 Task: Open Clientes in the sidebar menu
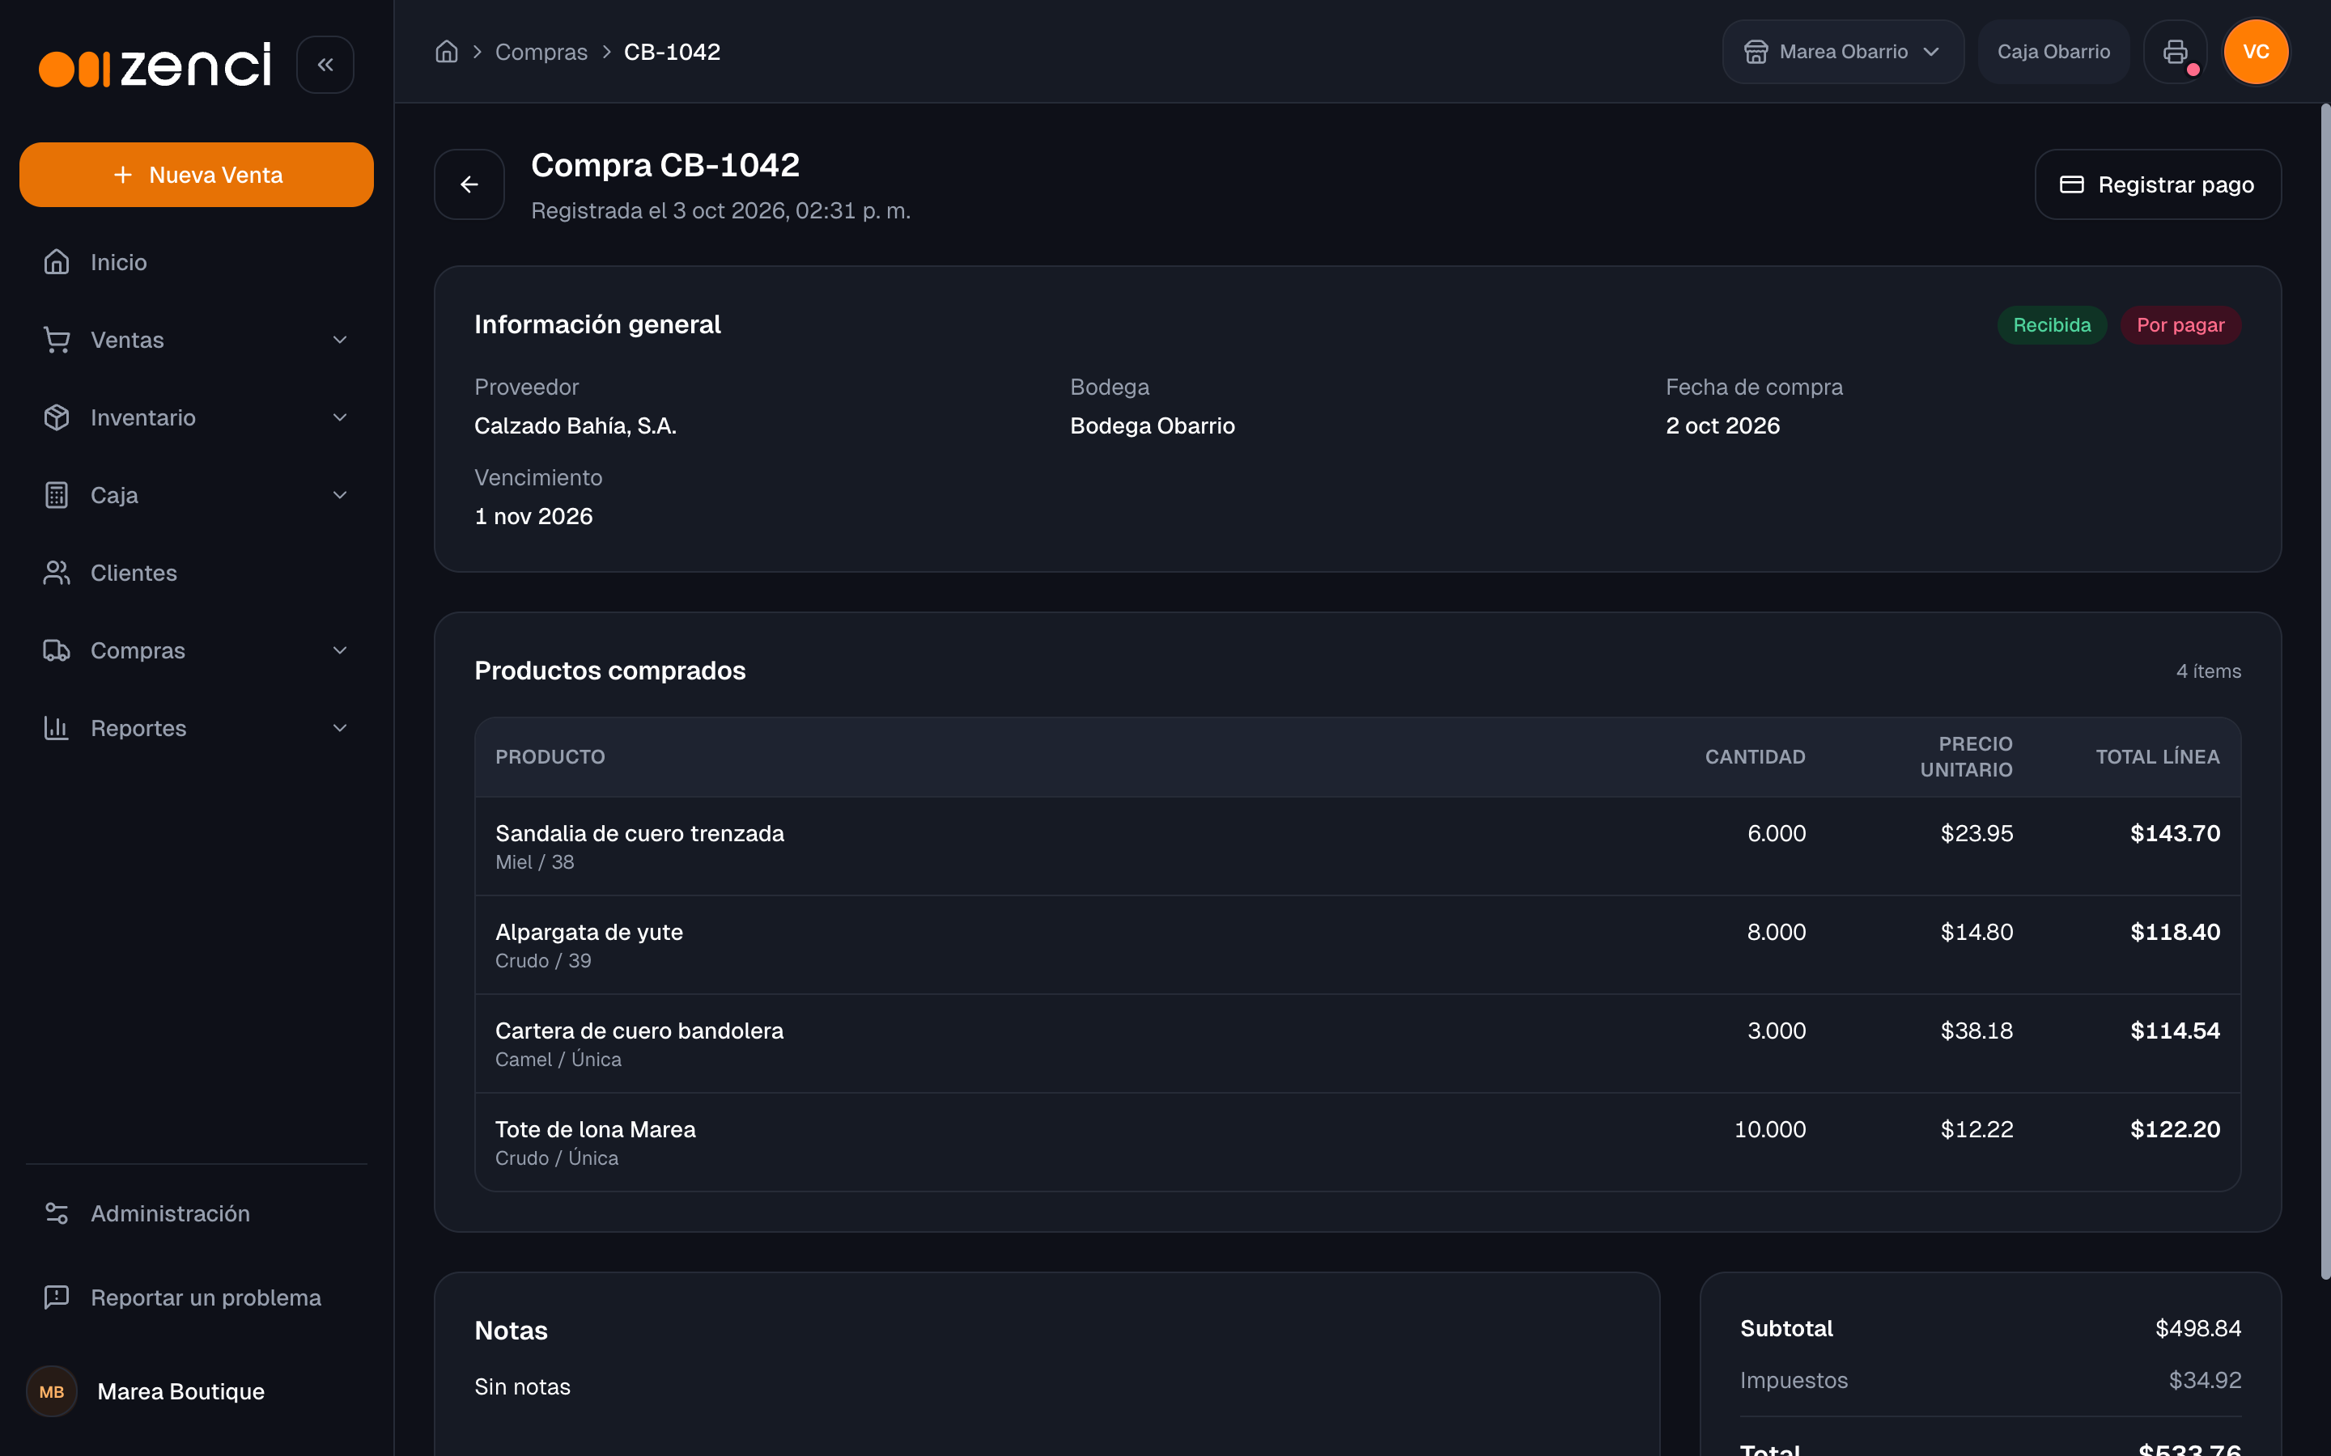point(197,573)
